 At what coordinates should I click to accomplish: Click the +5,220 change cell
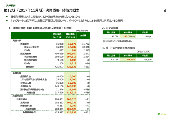click(x=144, y=60)
